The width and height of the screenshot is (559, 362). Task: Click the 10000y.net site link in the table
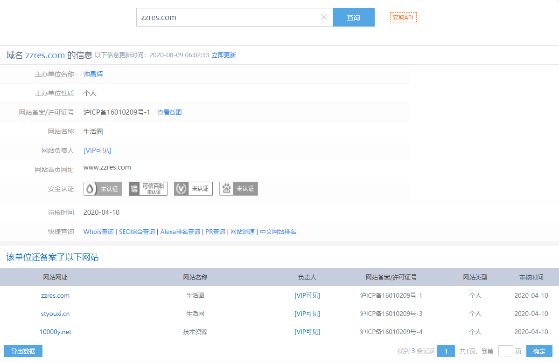pyautogui.click(x=55, y=332)
